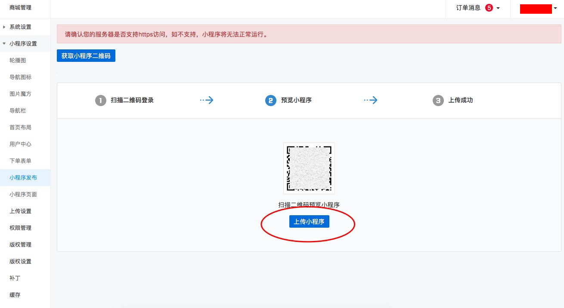Click the step 3 circle icon
Screen dimensions: 564x308
point(438,101)
